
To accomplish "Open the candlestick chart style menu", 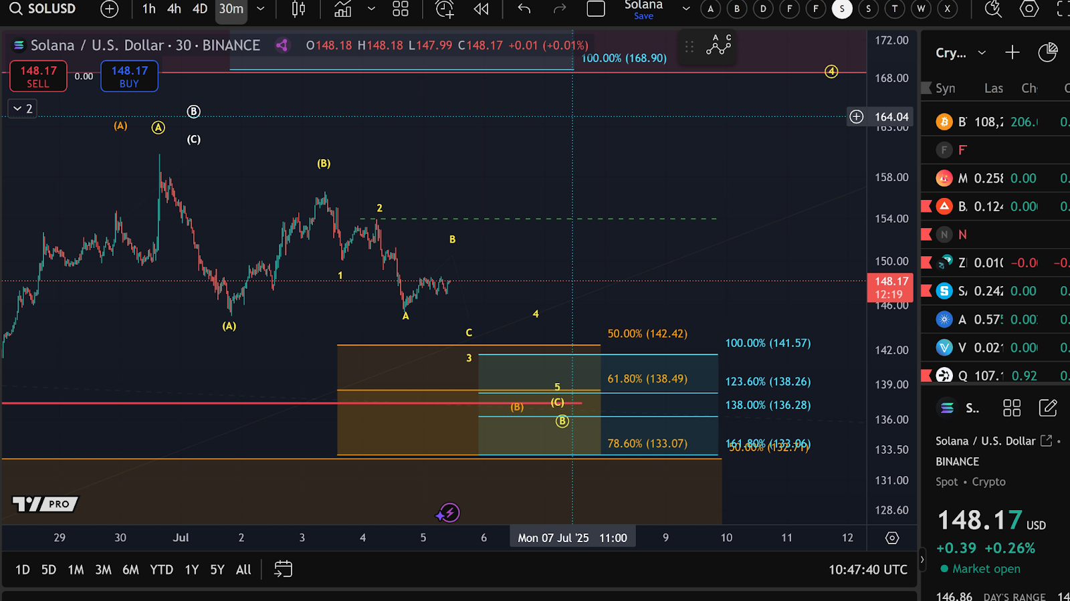I will click(x=299, y=9).
